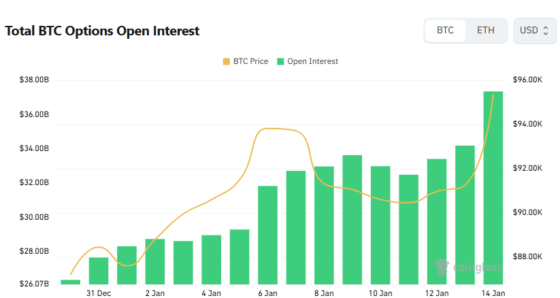560x298 pixels.
Task: Select the bar above 4 Jan
Action: [211, 259]
